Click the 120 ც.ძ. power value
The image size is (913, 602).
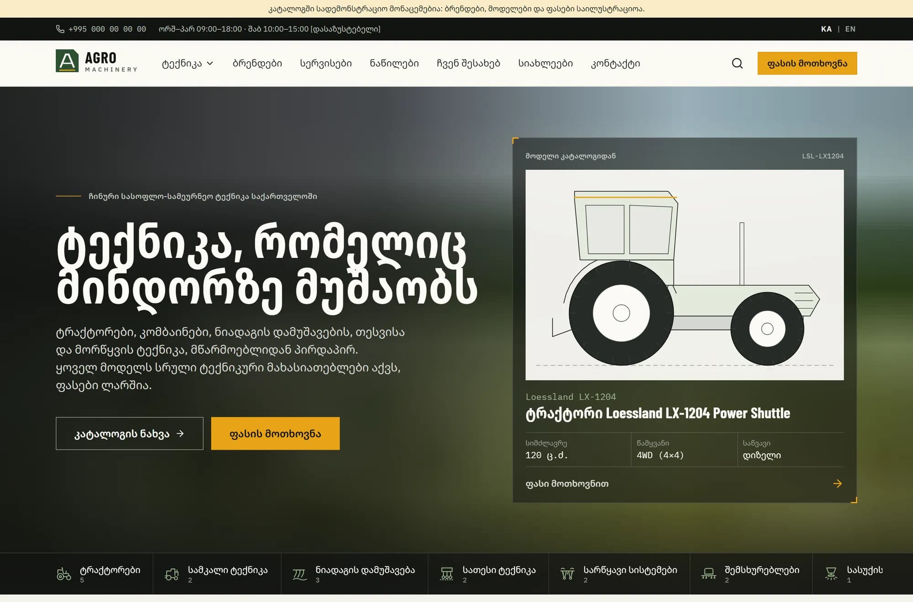547,455
